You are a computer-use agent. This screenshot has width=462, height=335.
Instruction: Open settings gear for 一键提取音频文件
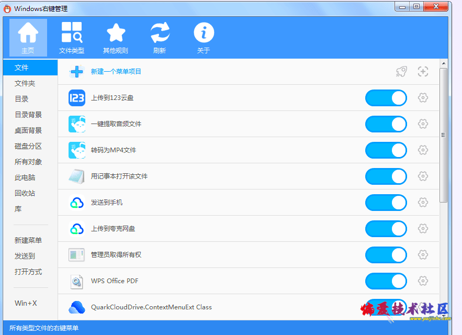click(x=423, y=124)
